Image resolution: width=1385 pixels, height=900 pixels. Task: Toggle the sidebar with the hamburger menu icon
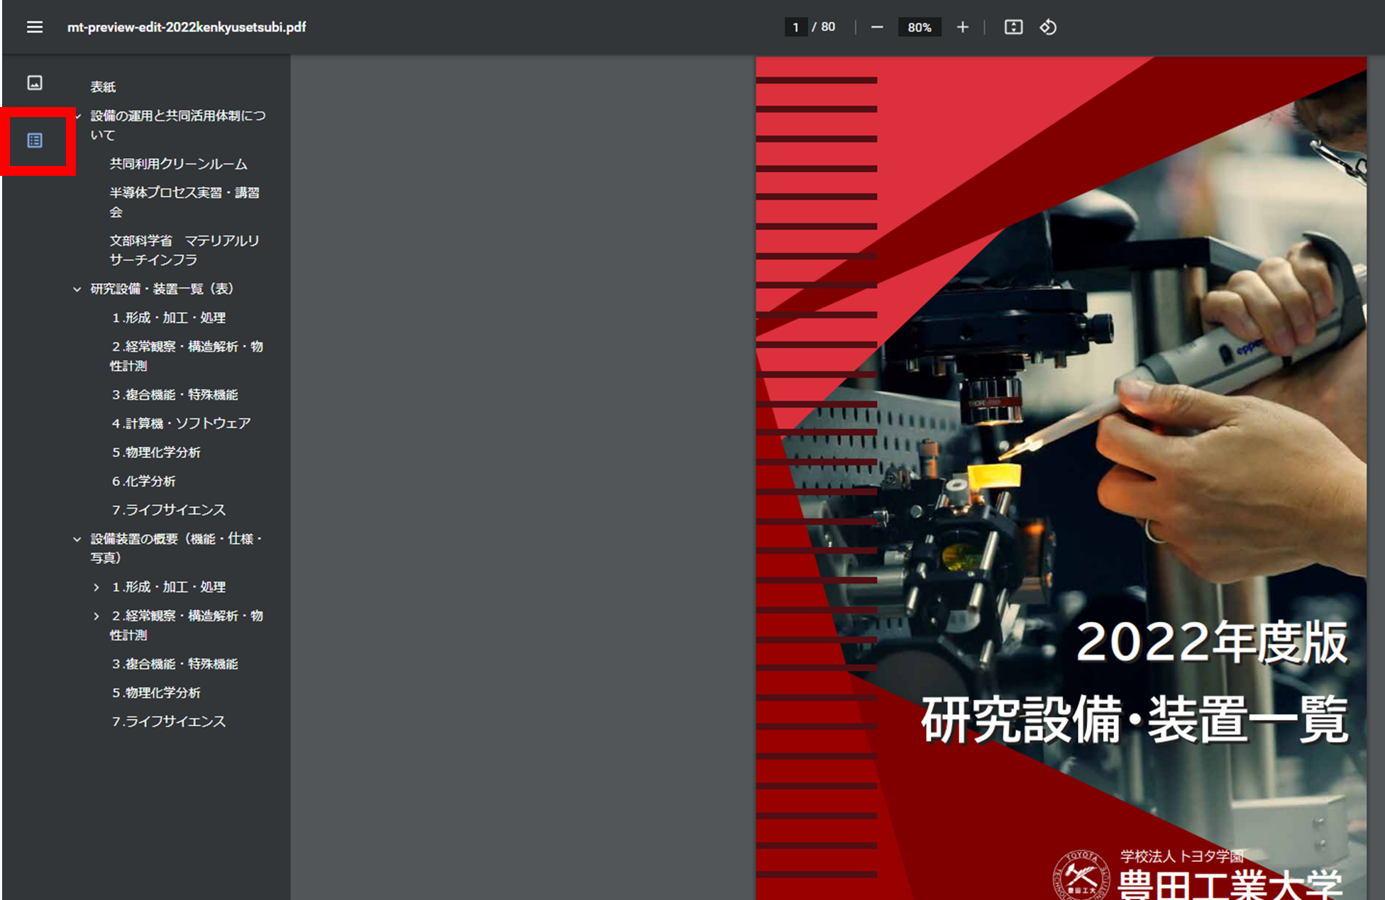(x=35, y=27)
